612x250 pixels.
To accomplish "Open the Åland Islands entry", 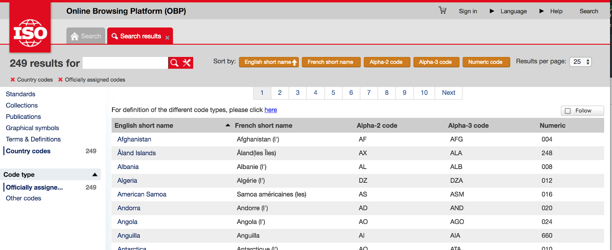I will pos(137,153).
